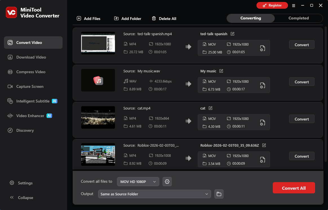Click the conversion arrow in cat row
This screenshot has width=328, height=210.
(x=189, y=121)
